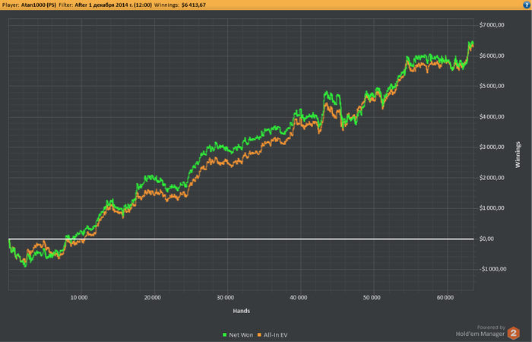The width and height of the screenshot is (532, 342).
Task: Click the Net Won legend label
Action: click(x=241, y=335)
